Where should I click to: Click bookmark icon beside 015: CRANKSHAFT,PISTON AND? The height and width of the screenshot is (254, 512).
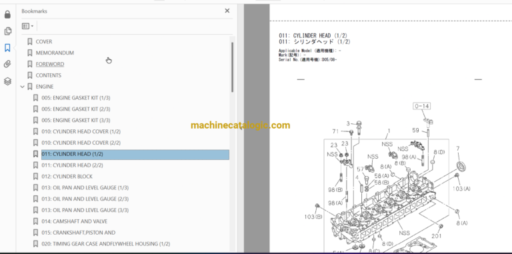(x=35, y=233)
